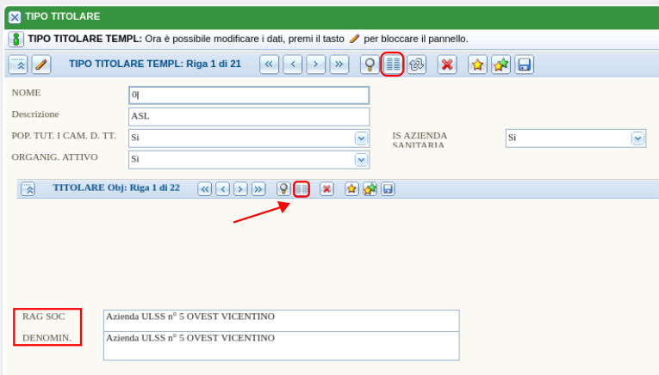
Task: Open the ORGANIG. ATTIVO dropdown
Action: 361,159
